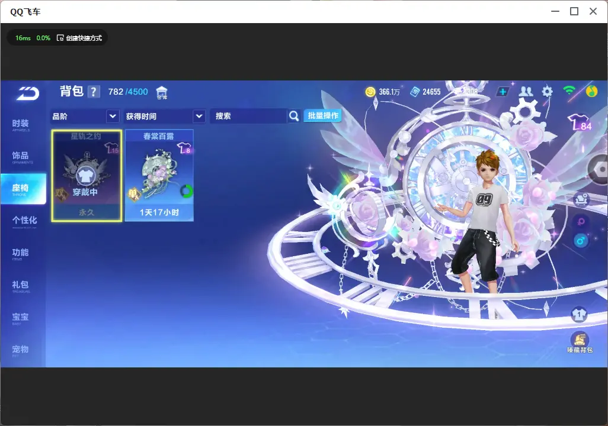
Task: Open the 饰品 category tab
Action: point(23,157)
